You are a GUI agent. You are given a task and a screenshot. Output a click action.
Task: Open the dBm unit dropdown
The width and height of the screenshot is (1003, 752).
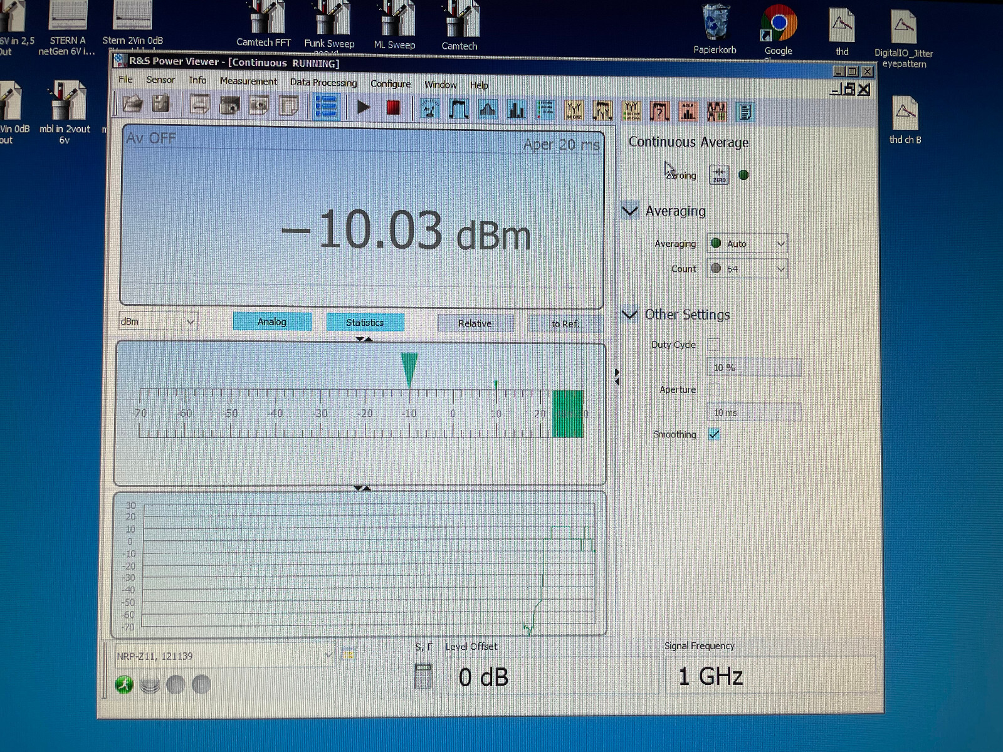pyautogui.click(x=158, y=321)
